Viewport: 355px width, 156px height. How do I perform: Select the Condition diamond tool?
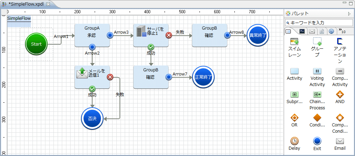tap(317, 121)
